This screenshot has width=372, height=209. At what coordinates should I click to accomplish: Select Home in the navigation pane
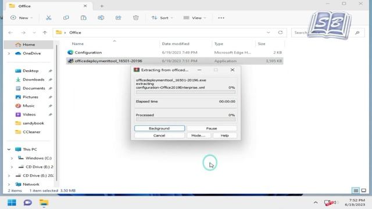click(28, 45)
